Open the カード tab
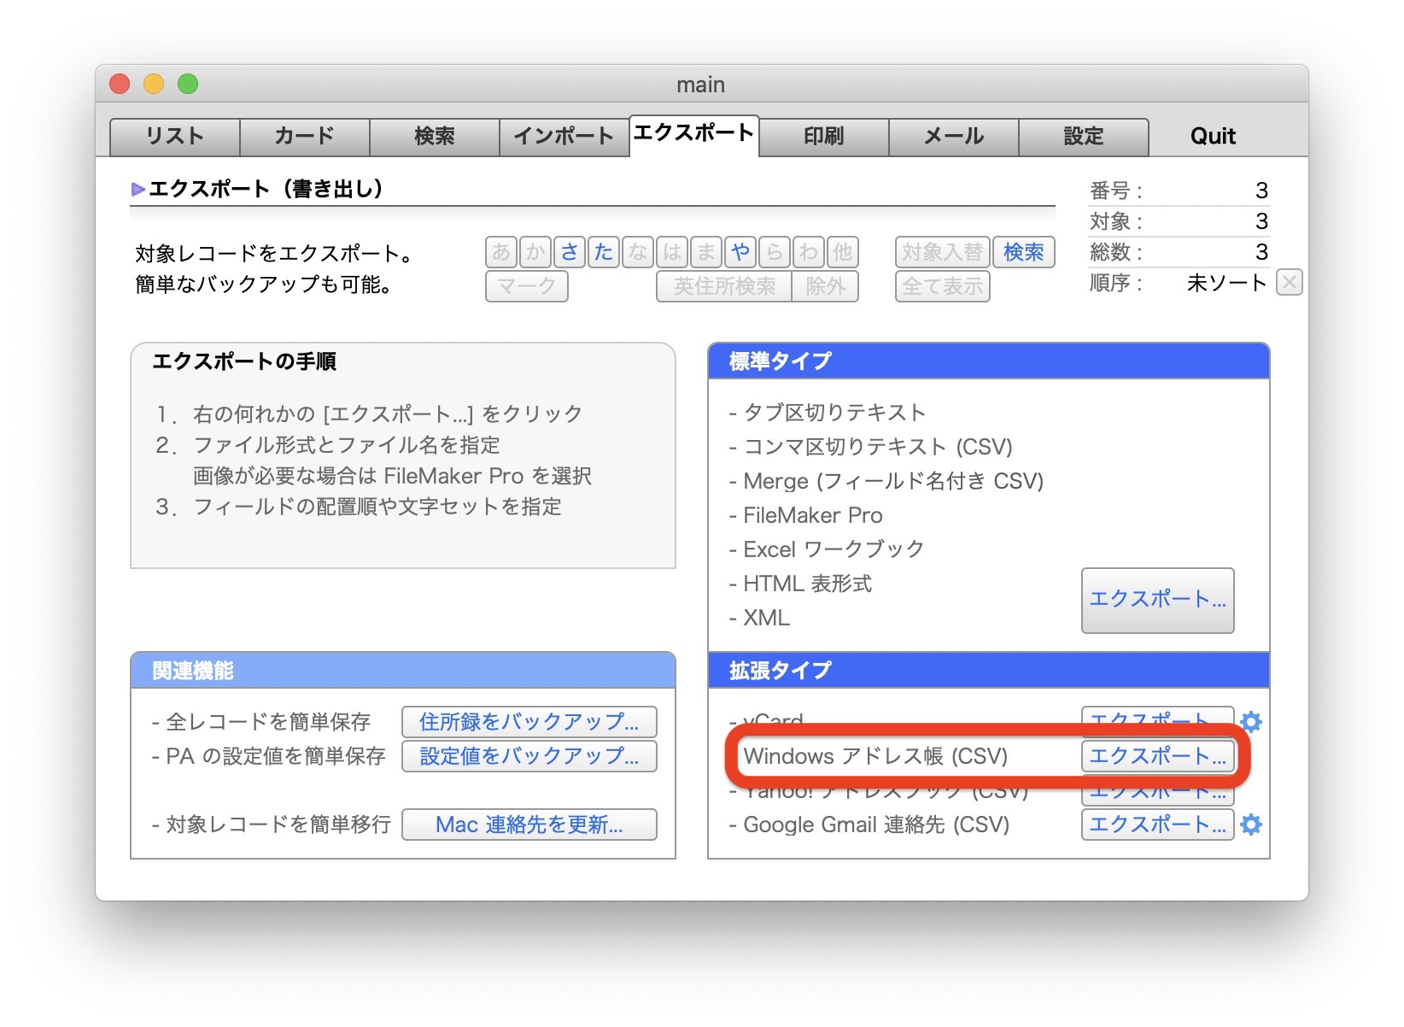This screenshot has width=1404, height=1027. click(305, 137)
